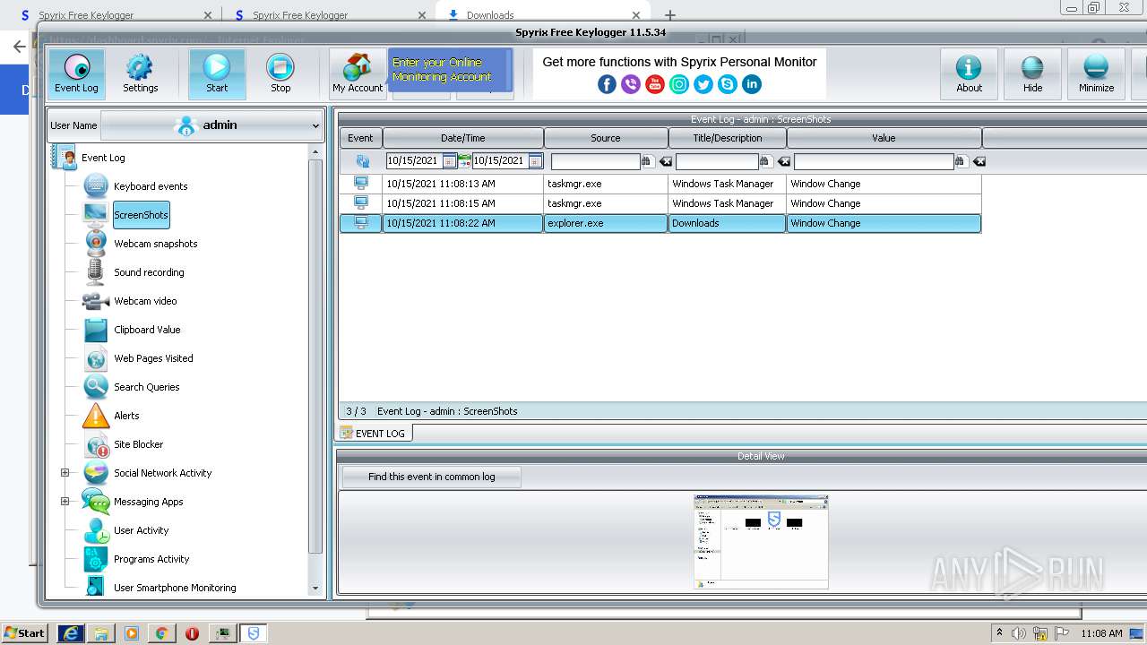Viewport: 1147px width, 645px height.
Task: Open the Twitter social icon
Action: pos(703,84)
